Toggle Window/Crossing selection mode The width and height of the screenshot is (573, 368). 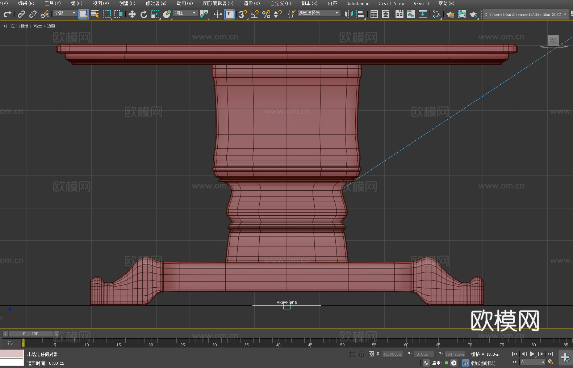(118, 14)
